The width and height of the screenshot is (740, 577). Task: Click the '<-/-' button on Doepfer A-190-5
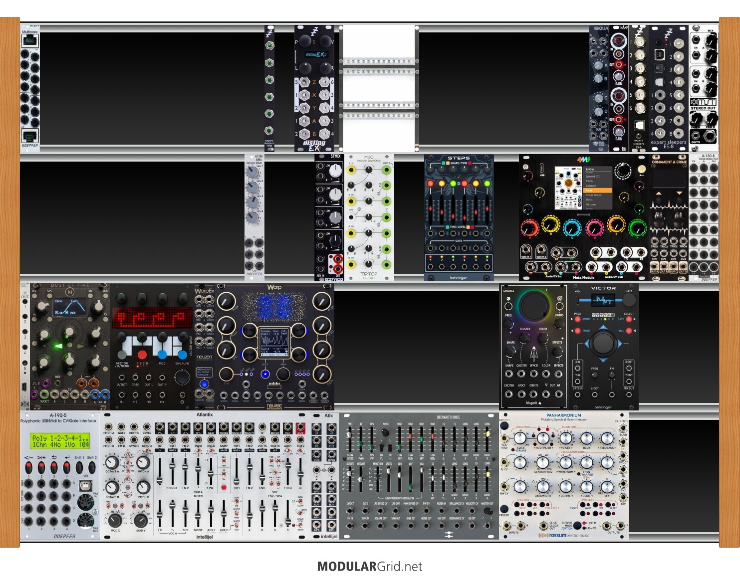click(29, 468)
